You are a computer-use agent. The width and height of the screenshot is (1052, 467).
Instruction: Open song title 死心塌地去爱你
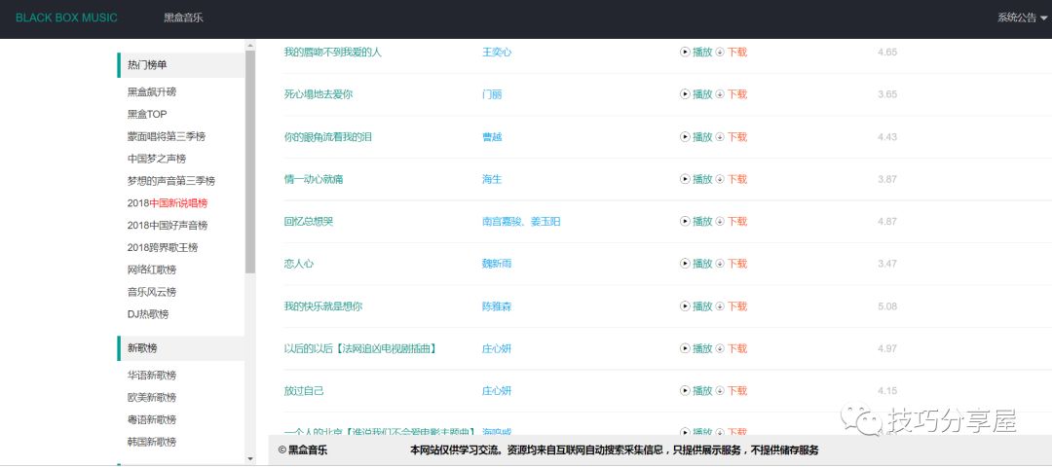point(318,94)
